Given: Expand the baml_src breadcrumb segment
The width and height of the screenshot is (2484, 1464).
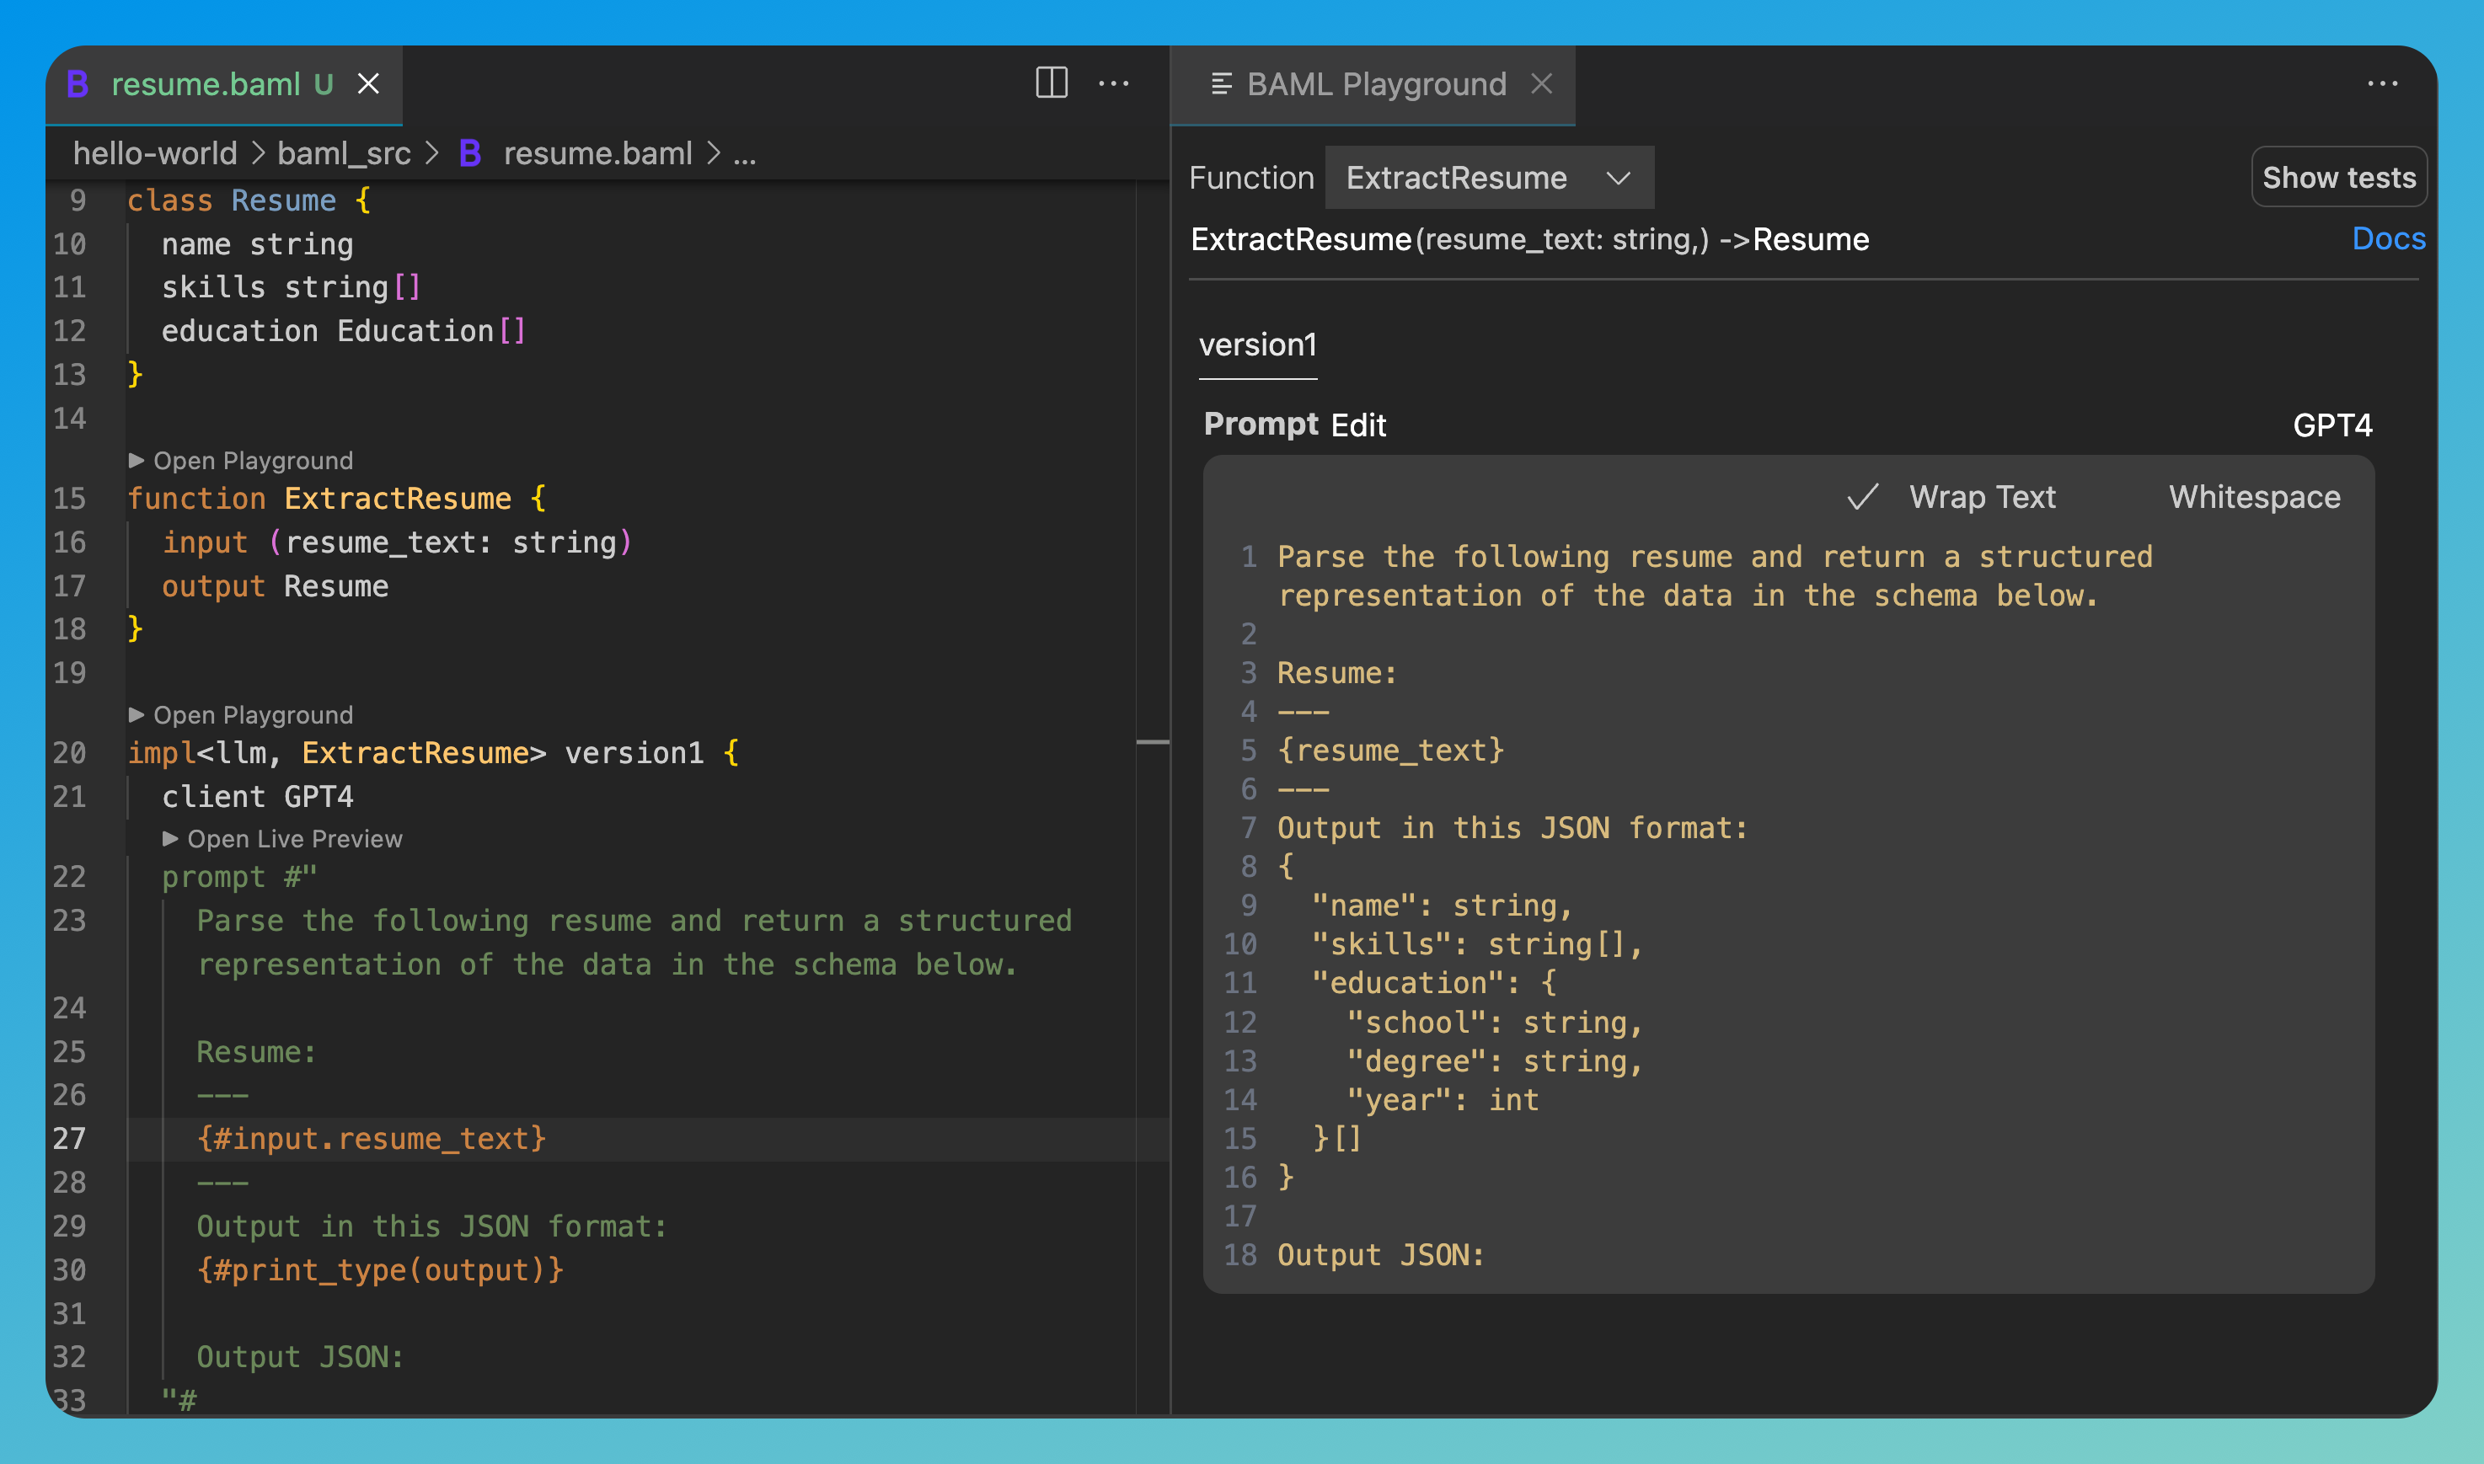Looking at the screenshot, I should click(343, 154).
